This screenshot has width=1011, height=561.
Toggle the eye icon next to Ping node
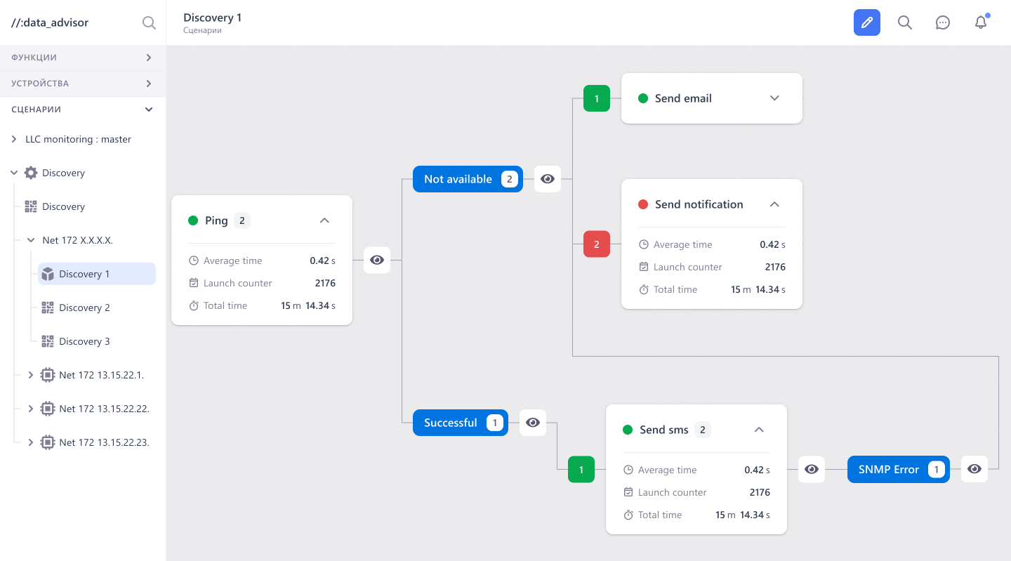click(377, 260)
